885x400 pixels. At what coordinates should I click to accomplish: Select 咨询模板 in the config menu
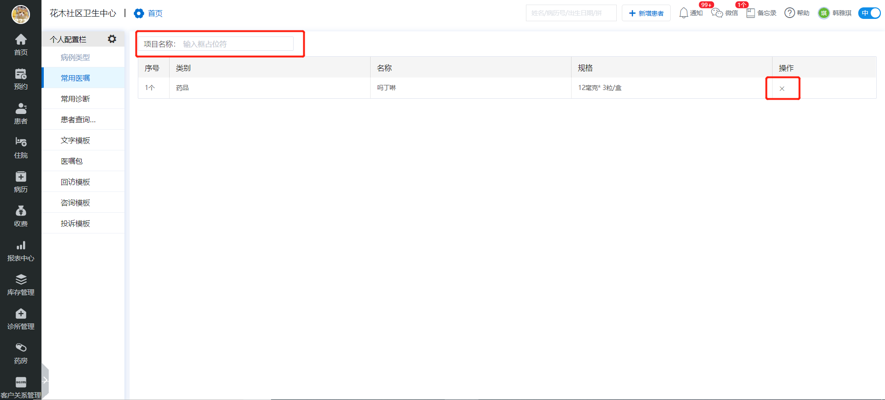coord(83,203)
